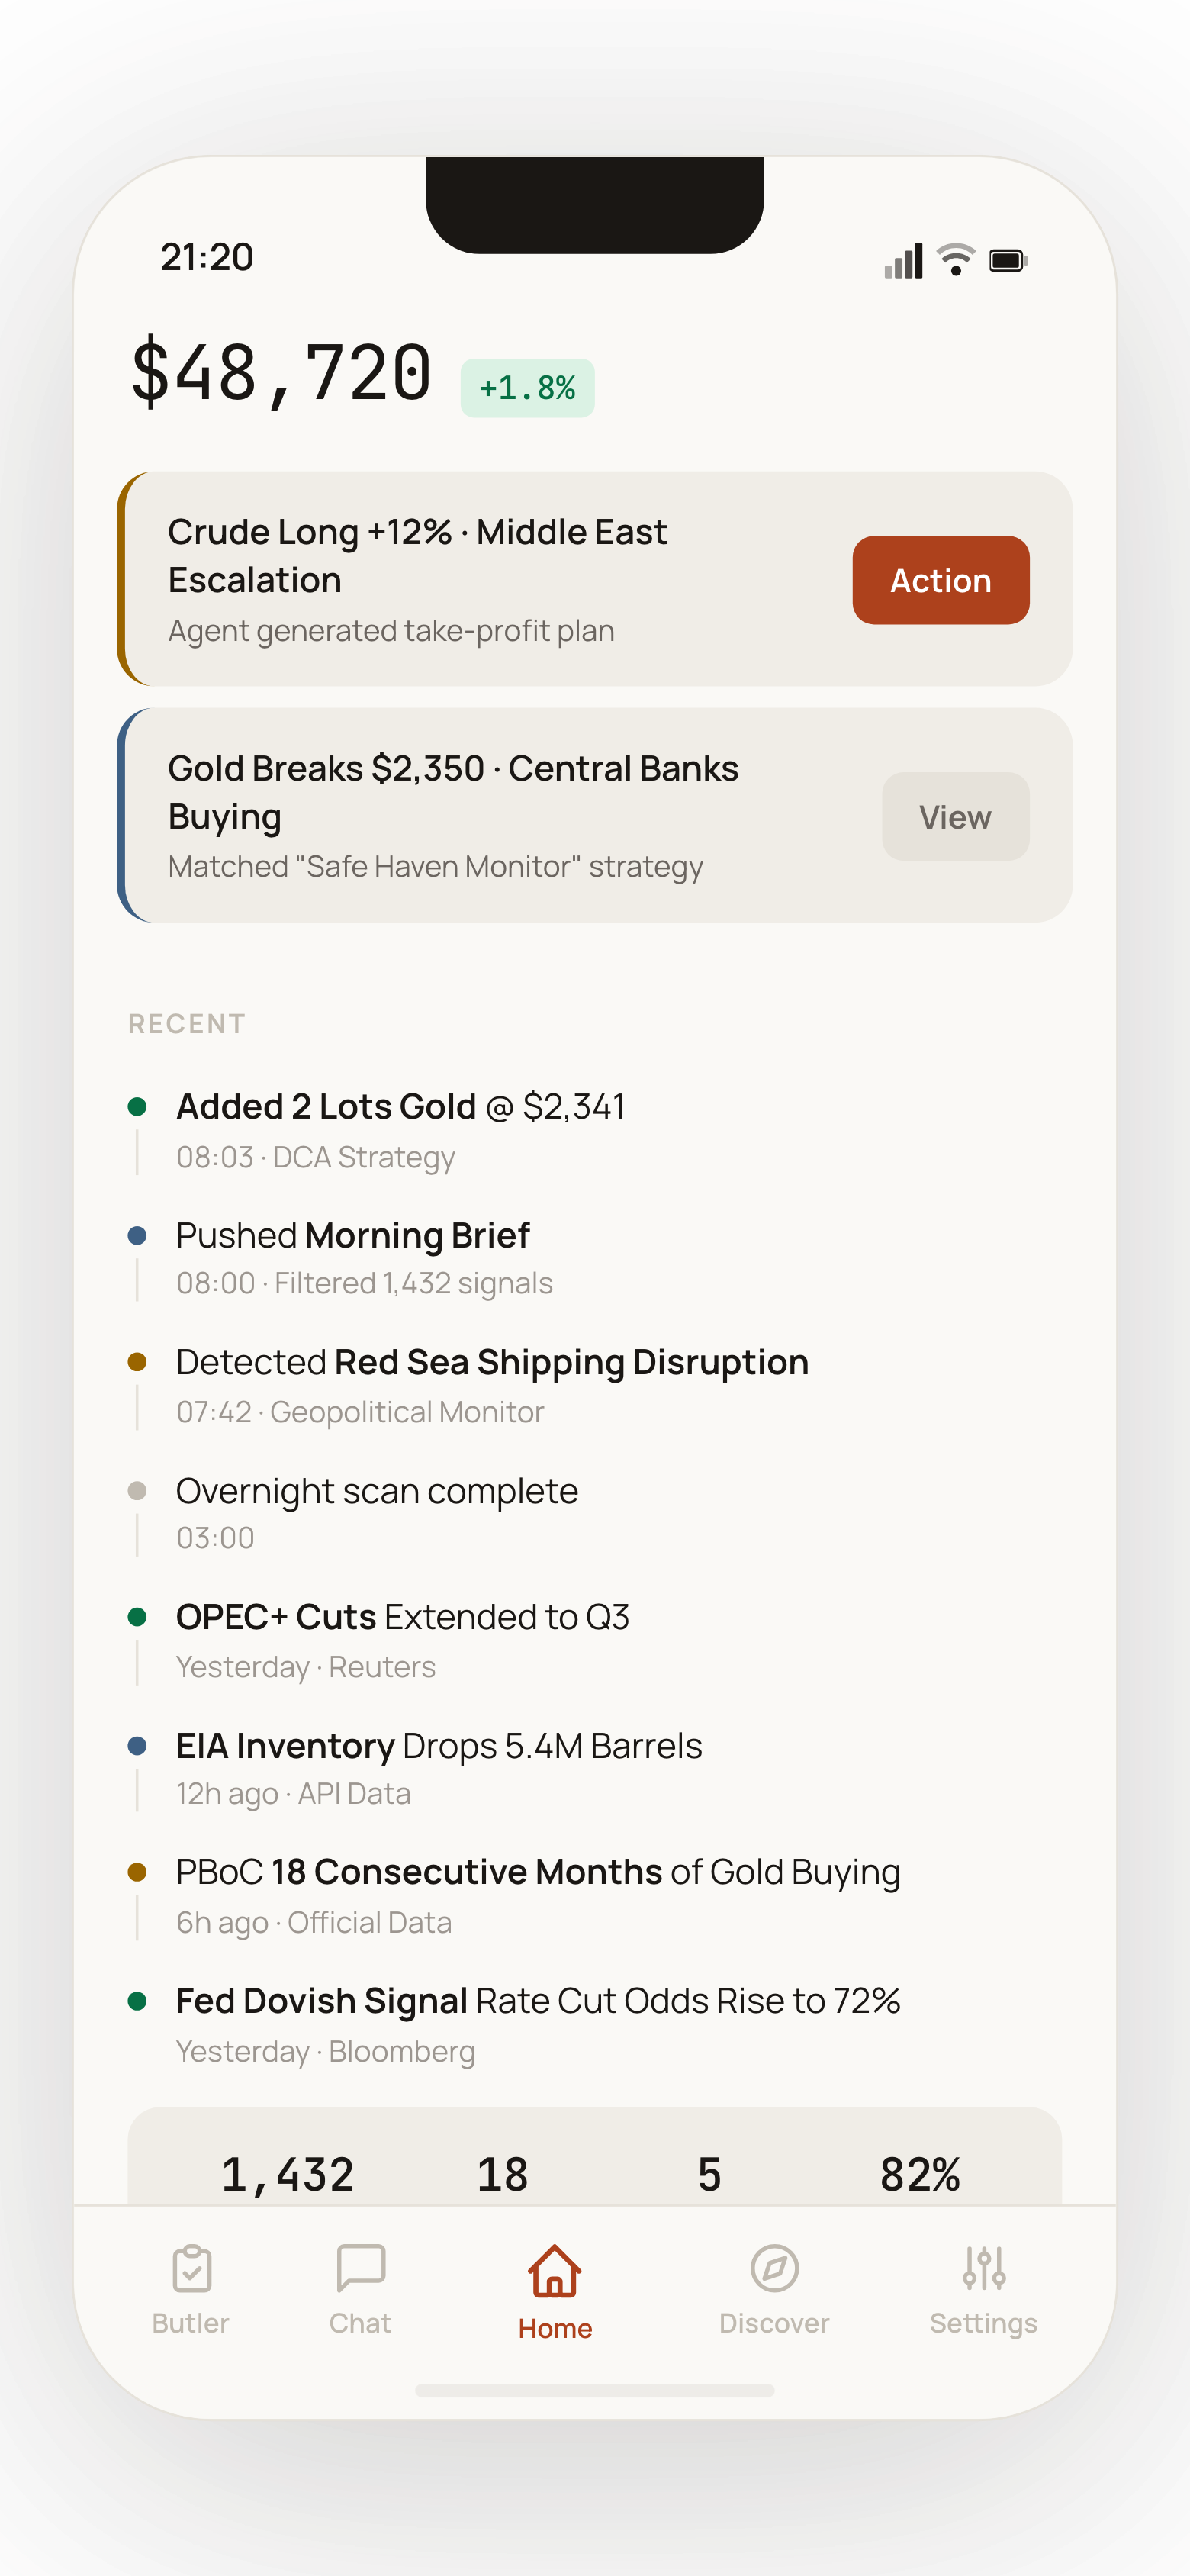
Task: Click the Action button on Crude Long card
Action: pos(940,580)
